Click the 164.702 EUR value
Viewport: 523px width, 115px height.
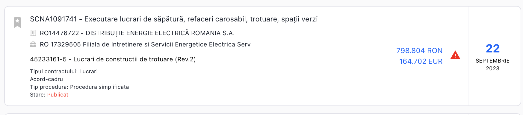(x=421, y=61)
